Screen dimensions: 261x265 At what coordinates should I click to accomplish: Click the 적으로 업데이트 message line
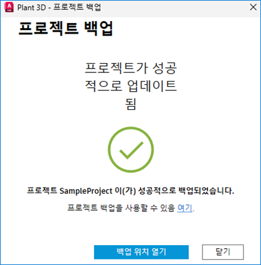[x=131, y=85]
